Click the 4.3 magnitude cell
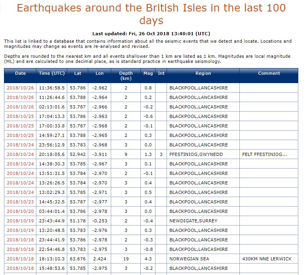307x275 pixels. 148,259
